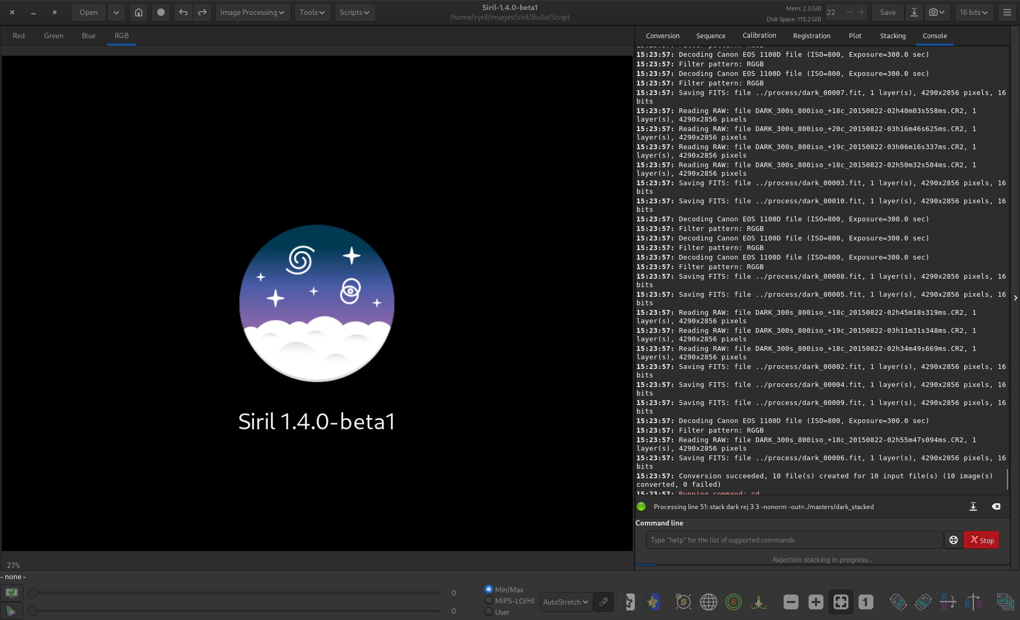
Task: Collapse the right panel with the chevron
Action: click(x=1015, y=298)
